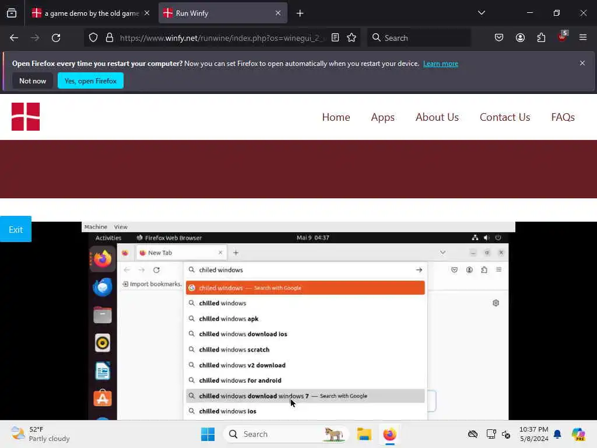The width and height of the screenshot is (597, 448).
Task: Close the 'a game demo' tab
Action: pyautogui.click(x=147, y=13)
